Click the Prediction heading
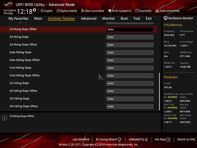 (171, 77)
